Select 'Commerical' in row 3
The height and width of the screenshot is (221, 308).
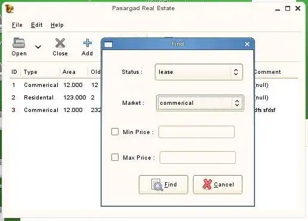(41, 110)
